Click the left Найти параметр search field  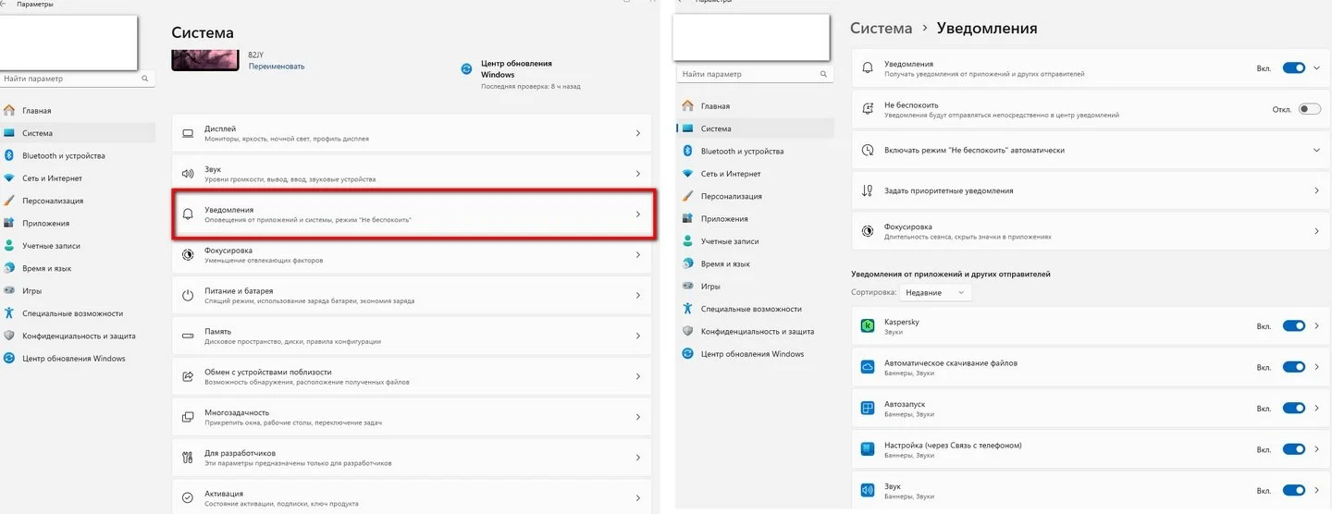tap(76, 80)
